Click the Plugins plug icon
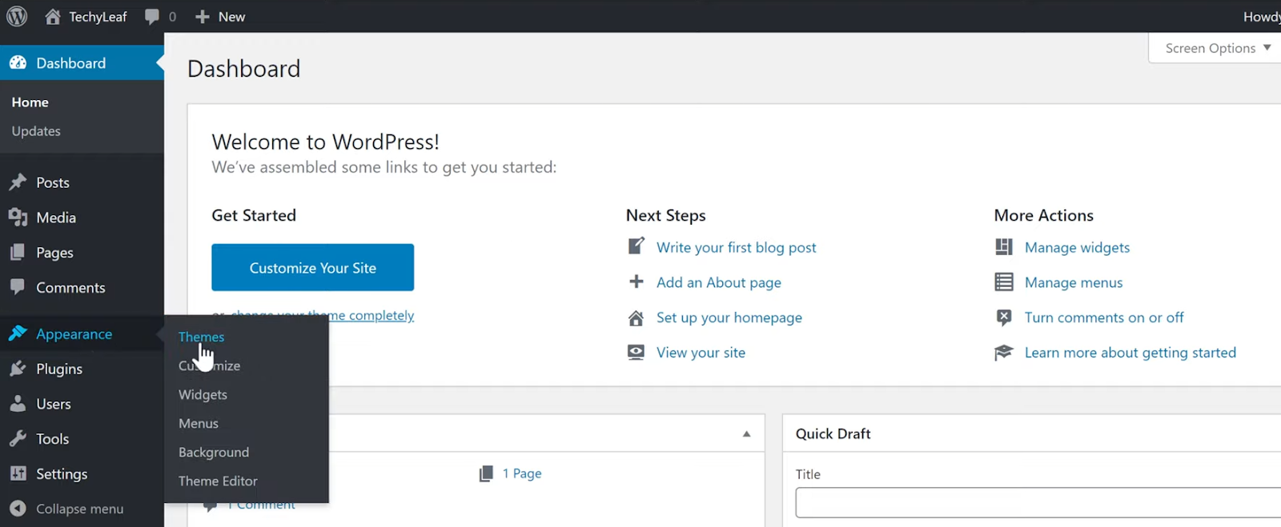 [x=18, y=369]
